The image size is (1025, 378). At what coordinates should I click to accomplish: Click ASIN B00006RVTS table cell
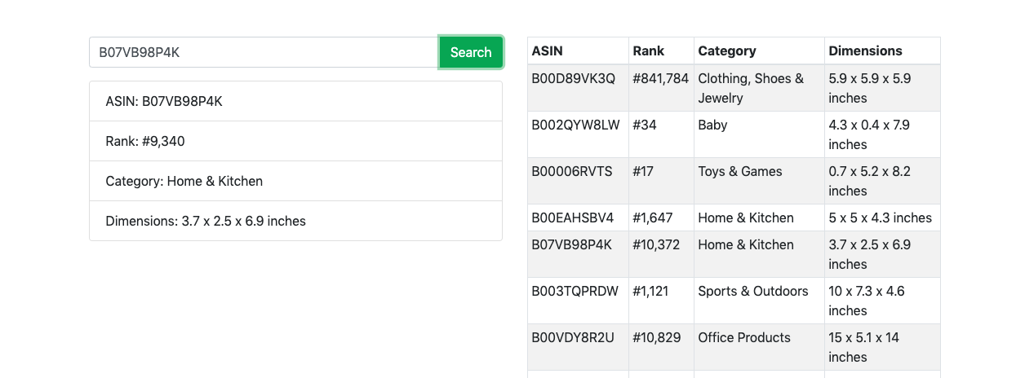[578, 181]
